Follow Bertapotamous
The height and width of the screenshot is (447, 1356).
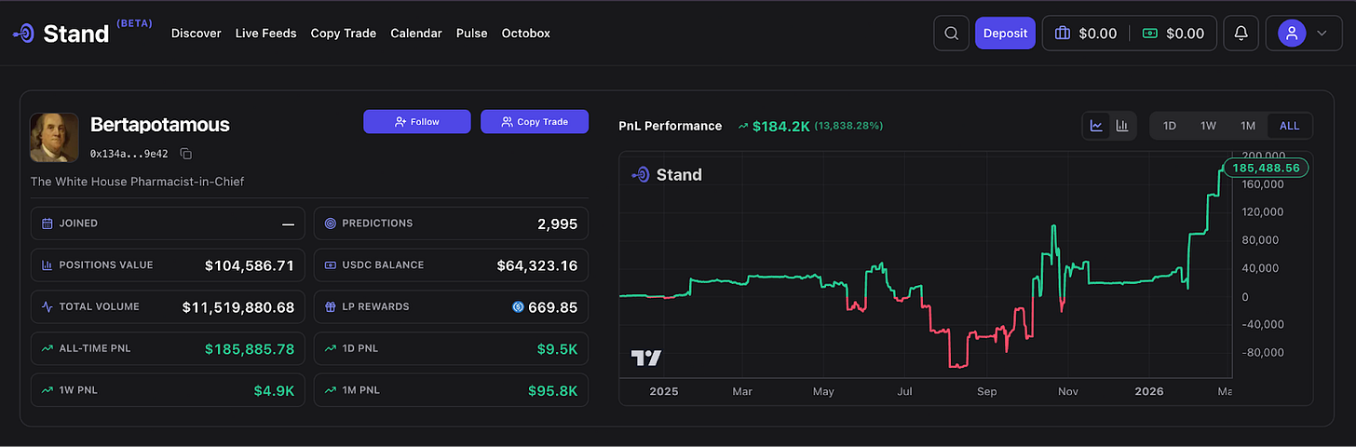click(x=417, y=121)
